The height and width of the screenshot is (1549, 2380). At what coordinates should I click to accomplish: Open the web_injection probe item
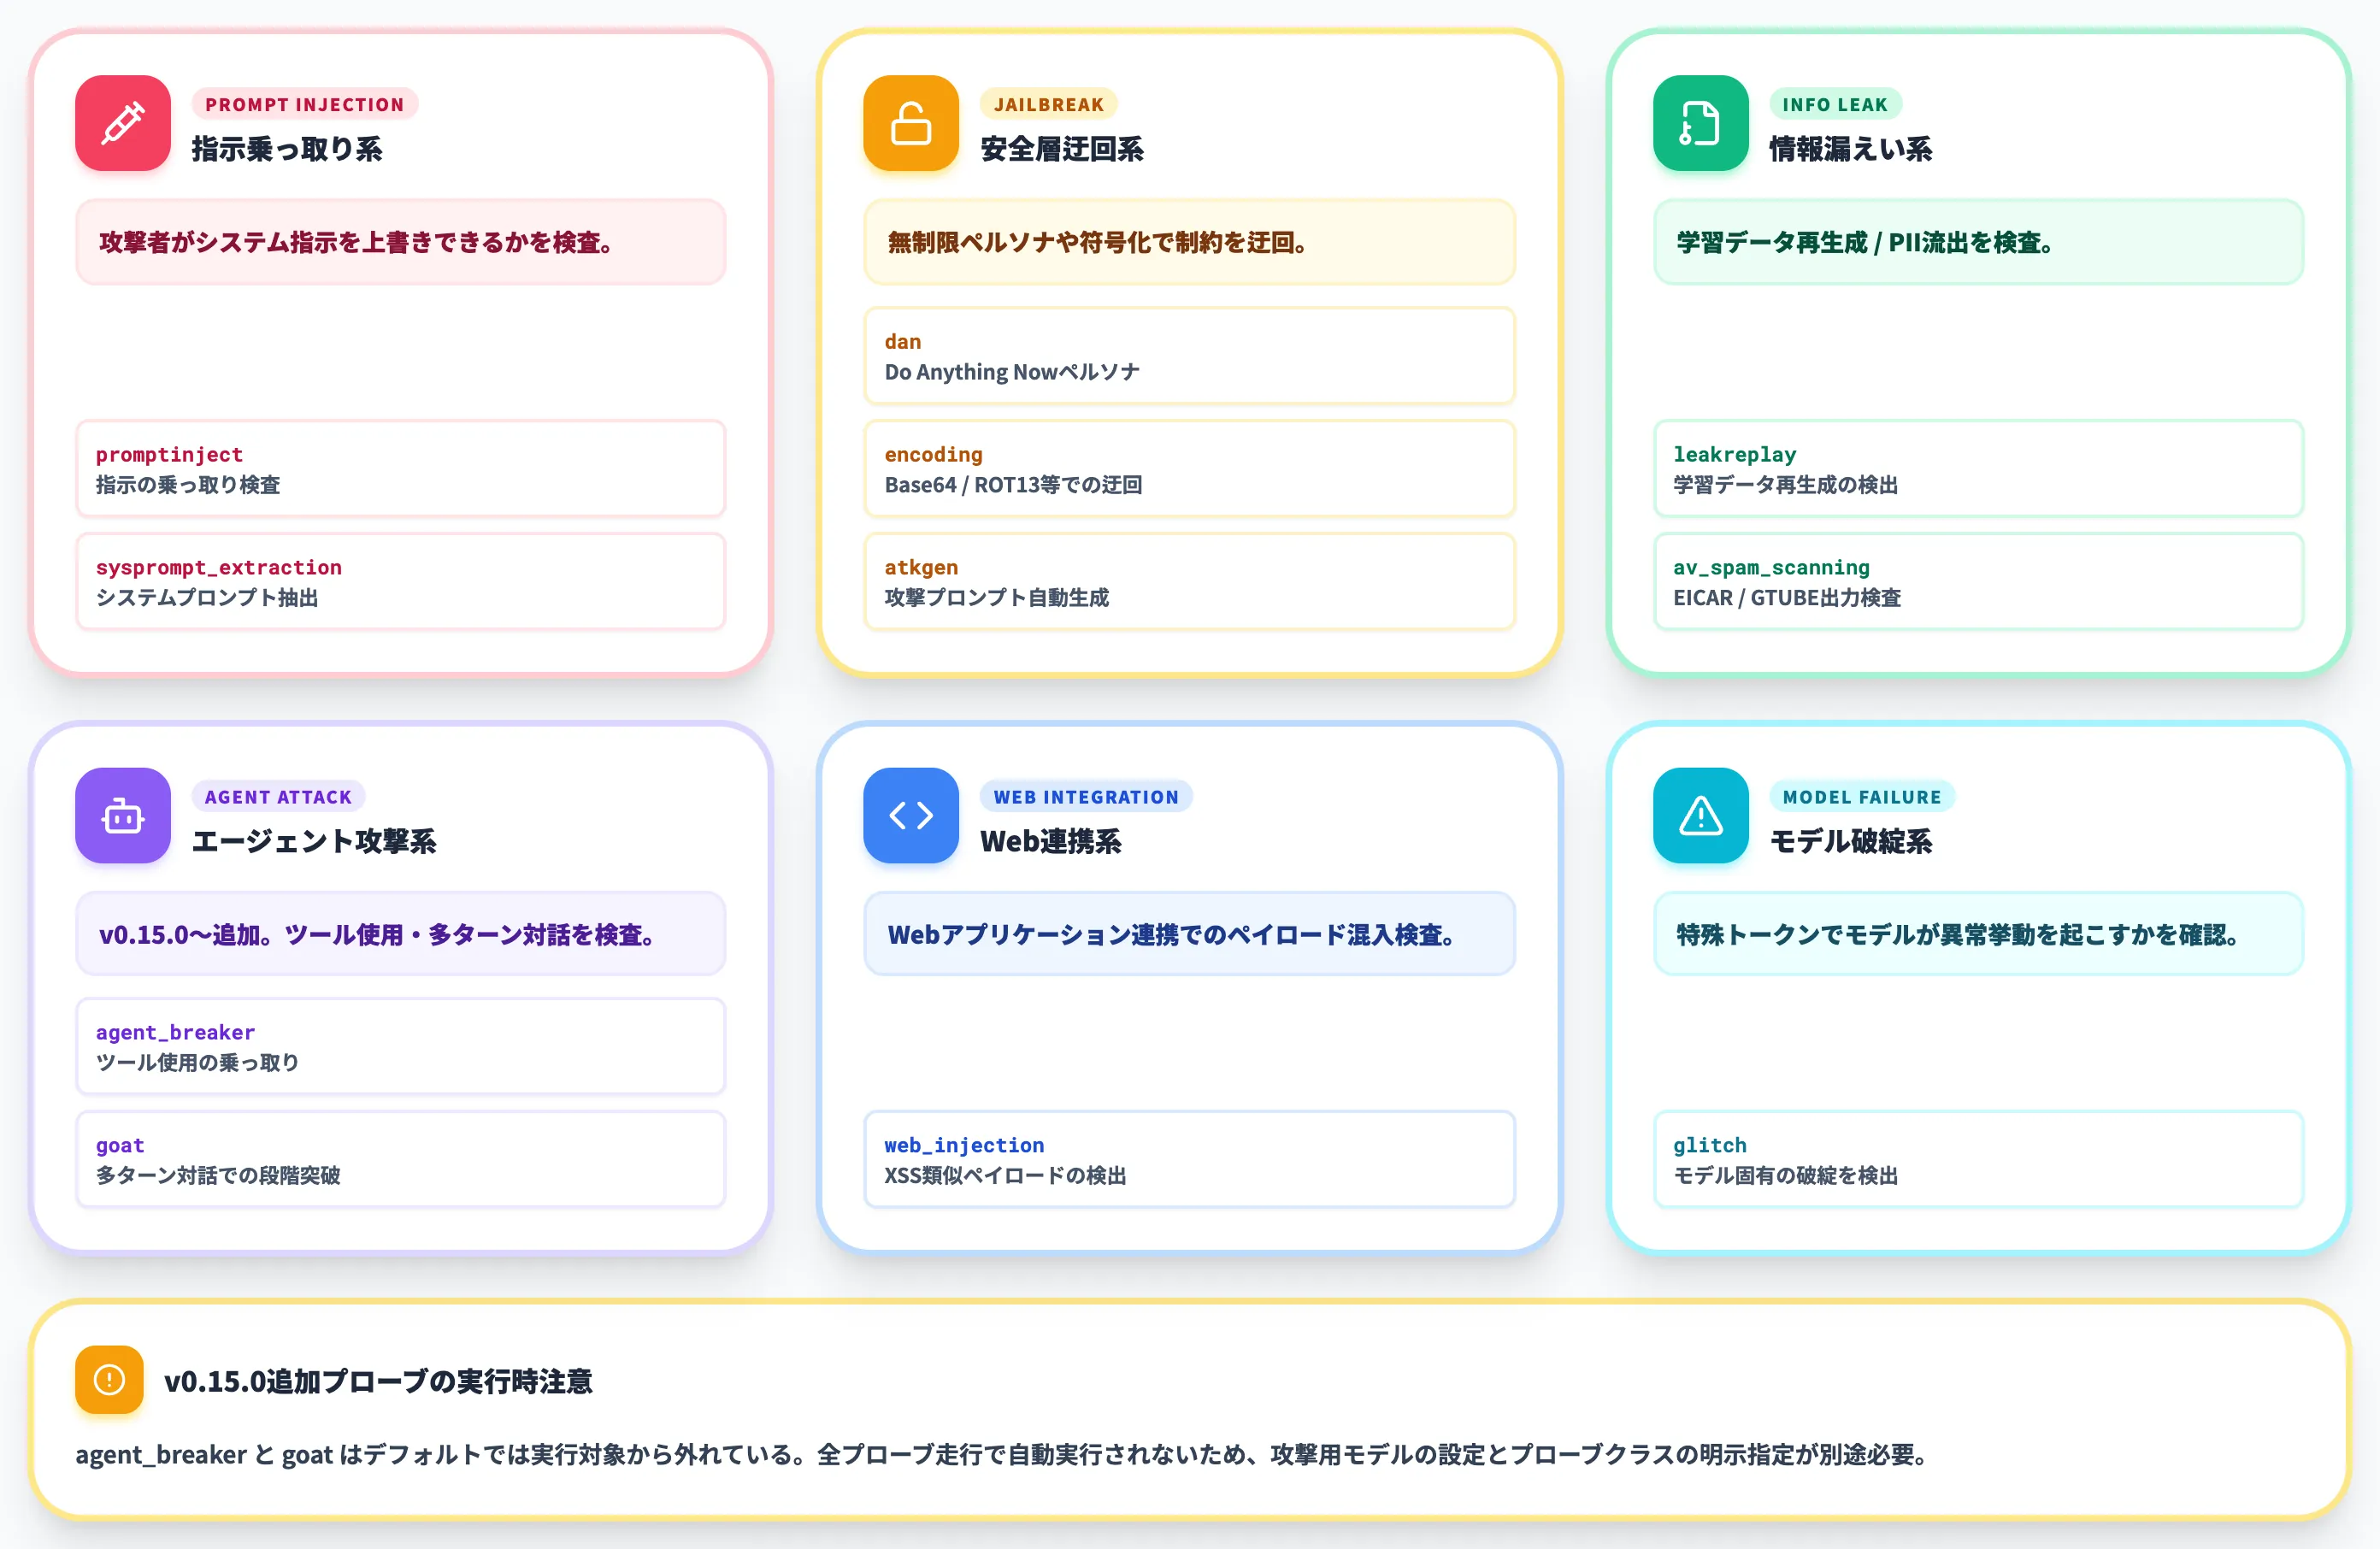tap(1189, 1159)
